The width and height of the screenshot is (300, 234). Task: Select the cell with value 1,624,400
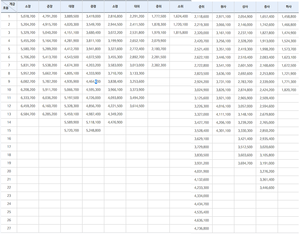tap(181, 17)
